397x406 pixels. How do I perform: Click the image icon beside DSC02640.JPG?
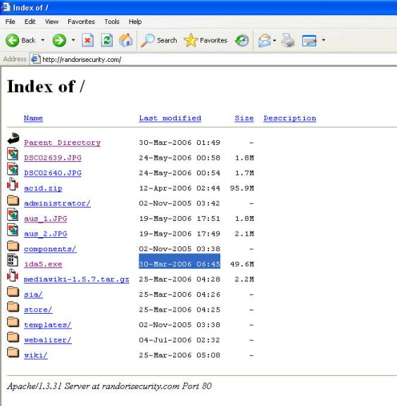[x=13, y=169]
